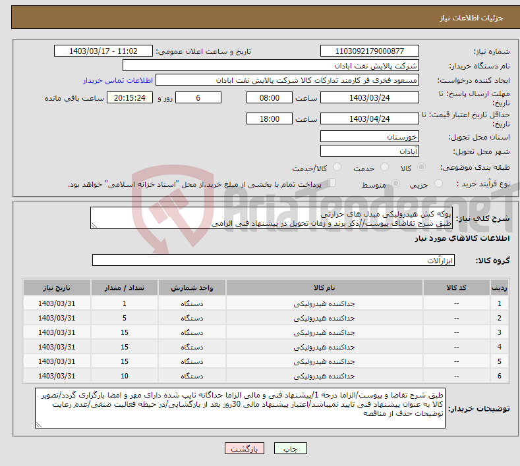Screen dimensions: 520x466
Task: Click the تعداد / مقدار column header
Action: (x=125, y=288)
